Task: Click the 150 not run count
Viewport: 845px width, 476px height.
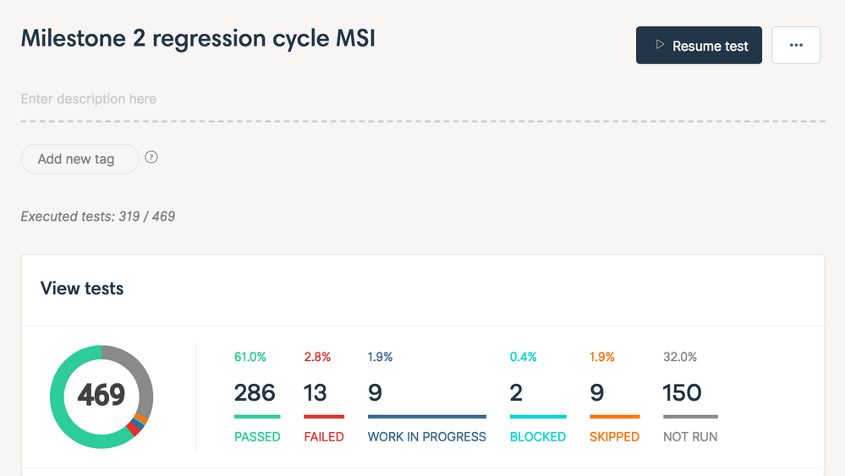Action: pos(683,392)
